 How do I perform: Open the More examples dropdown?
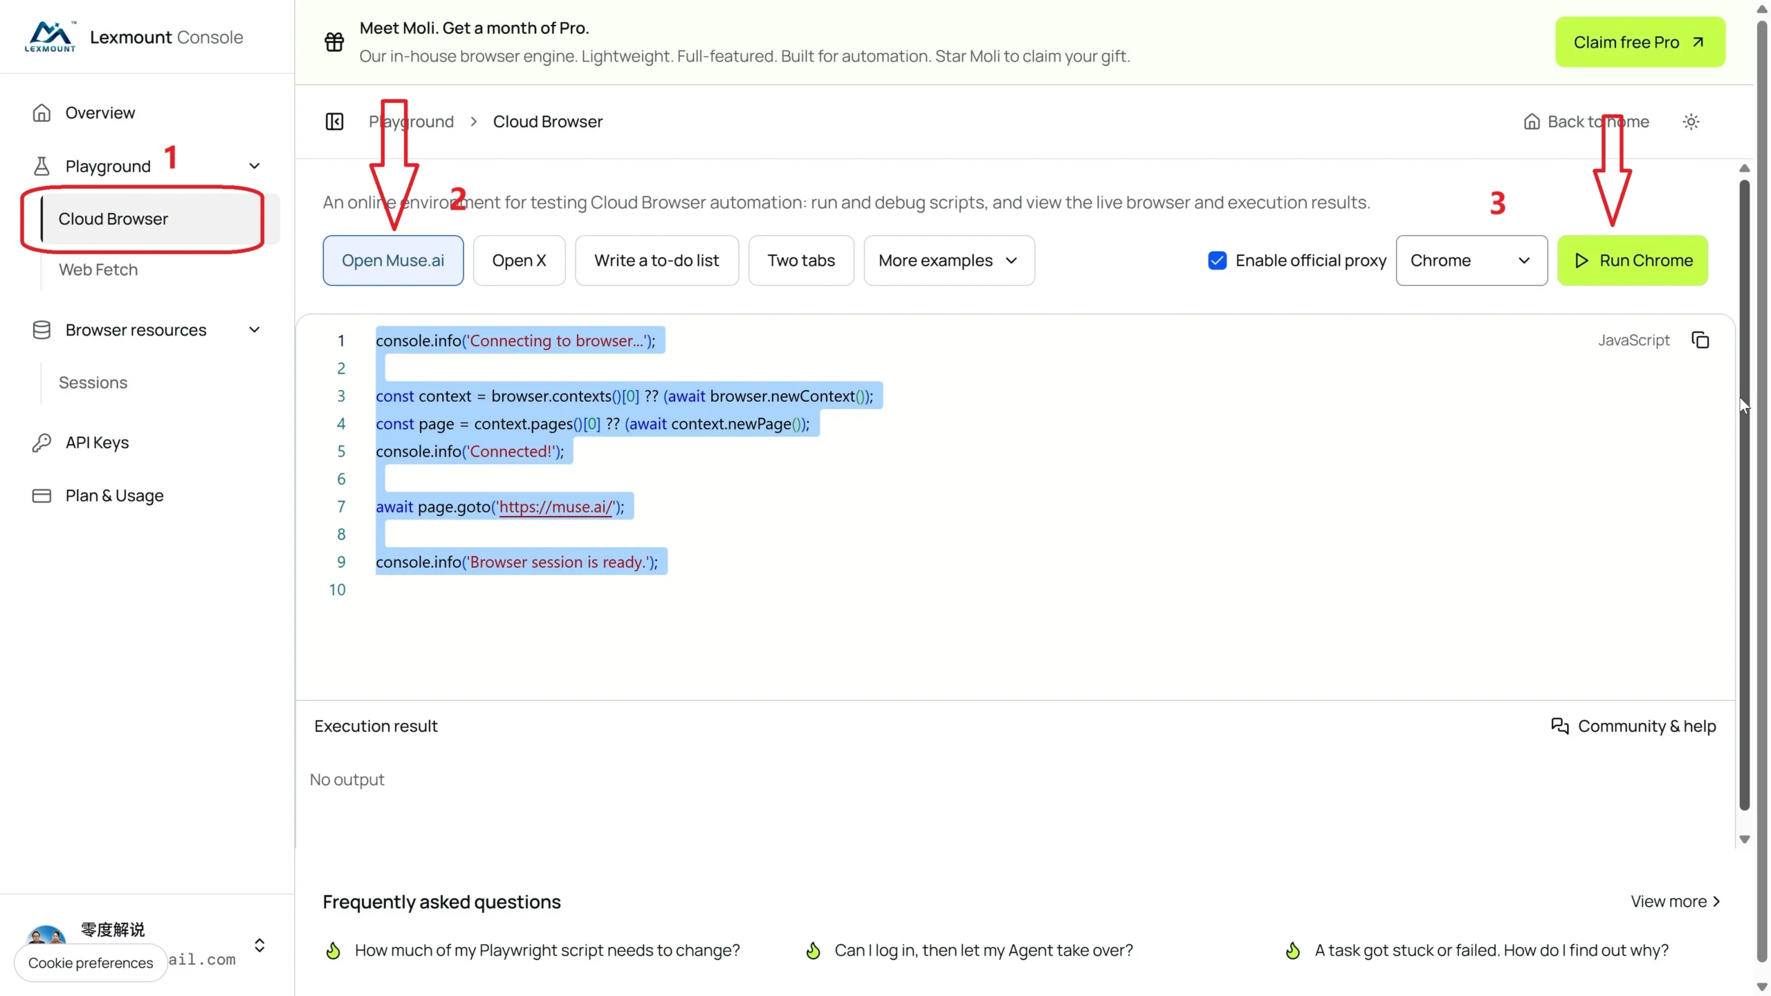pos(949,260)
